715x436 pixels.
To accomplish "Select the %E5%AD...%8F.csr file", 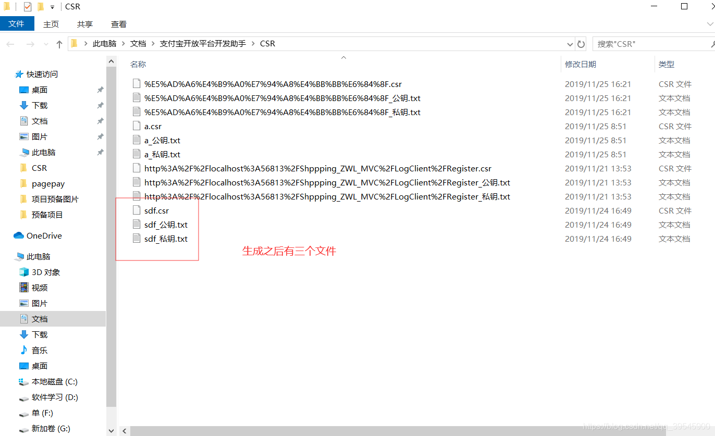I will pos(273,84).
